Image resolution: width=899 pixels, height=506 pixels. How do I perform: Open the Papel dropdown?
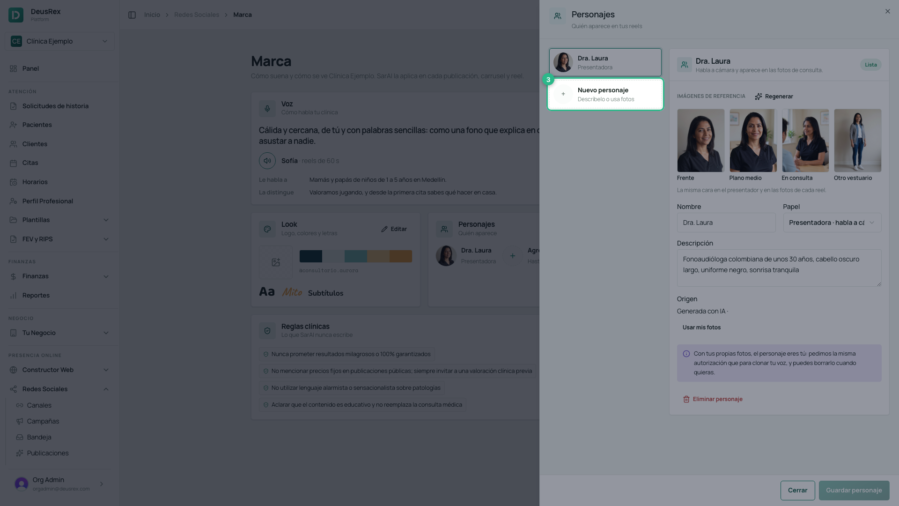[832, 223]
